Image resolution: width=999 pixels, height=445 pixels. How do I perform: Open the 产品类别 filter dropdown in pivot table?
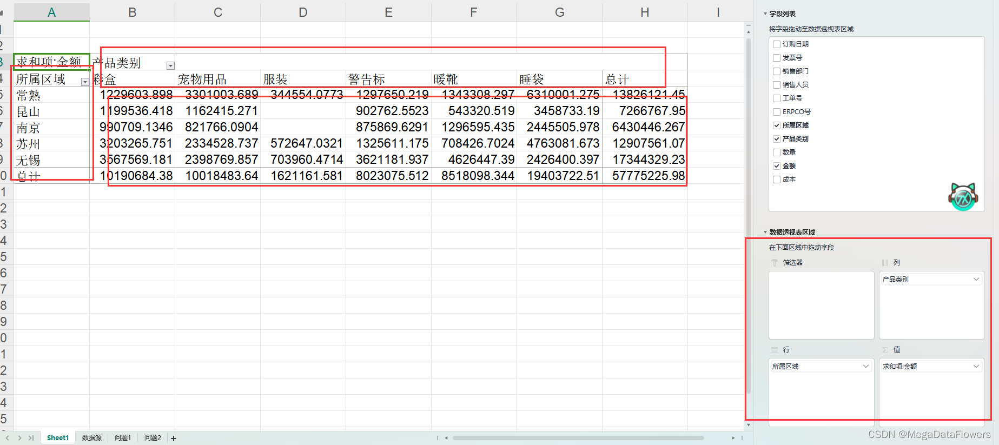(170, 65)
